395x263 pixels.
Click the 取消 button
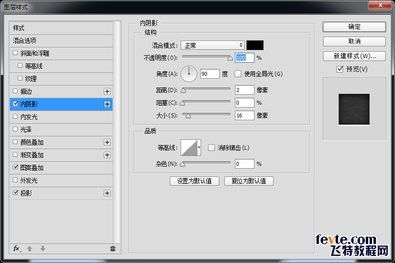point(354,41)
